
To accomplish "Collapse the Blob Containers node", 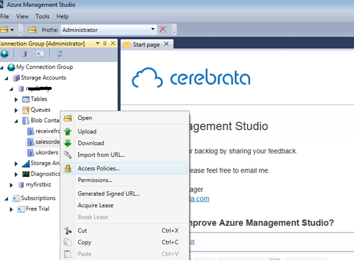I will click(x=16, y=121).
